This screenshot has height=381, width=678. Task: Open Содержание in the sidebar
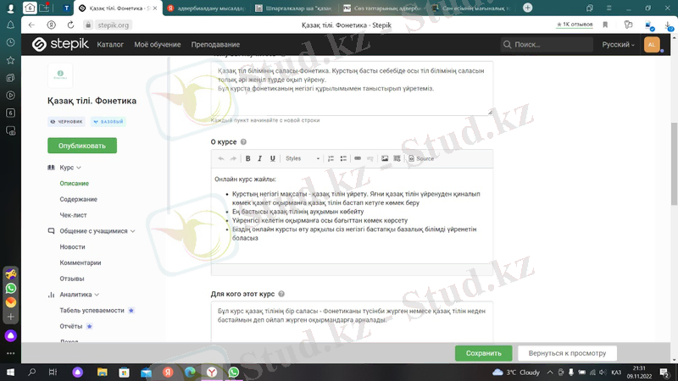[x=78, y=199]
